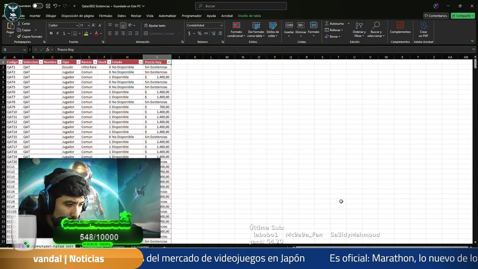The height and width of the screenshot is (269, 478).
Task: Apply Subrayado (S) underline
Action: coord(64,33)
